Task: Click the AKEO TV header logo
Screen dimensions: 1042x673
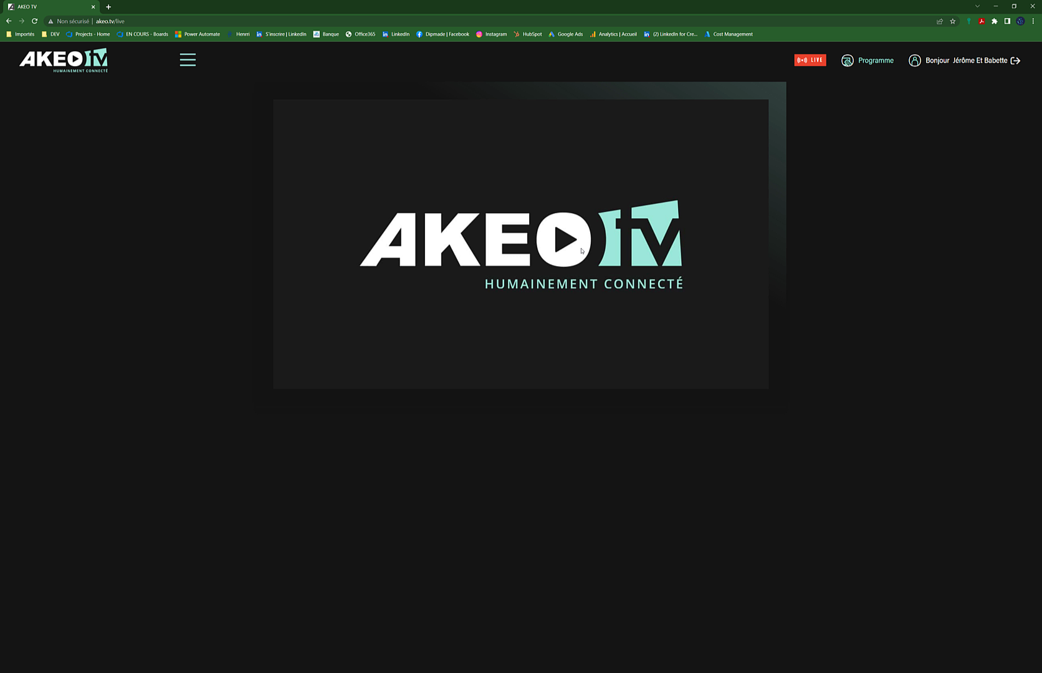Action: click(x=64, y=60)
